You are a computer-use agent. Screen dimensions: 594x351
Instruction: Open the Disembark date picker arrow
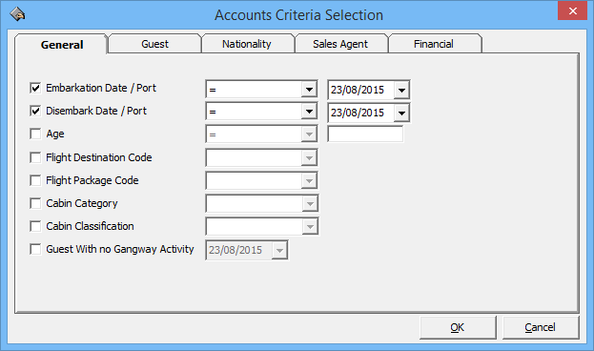point(401,113)
